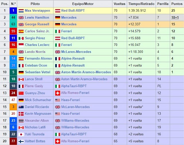
Task: Click the N.º column header
Action: coord(13,4)
